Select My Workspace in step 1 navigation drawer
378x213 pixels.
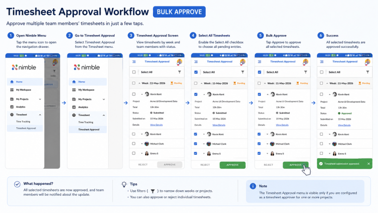point(25,90)
